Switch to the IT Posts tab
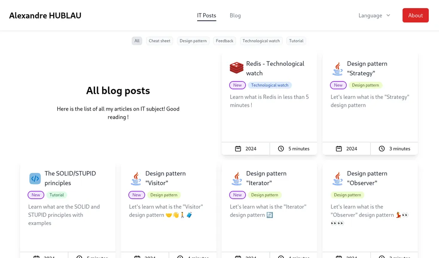The width and height of the screenshot is (439, 258). (207, 15)
